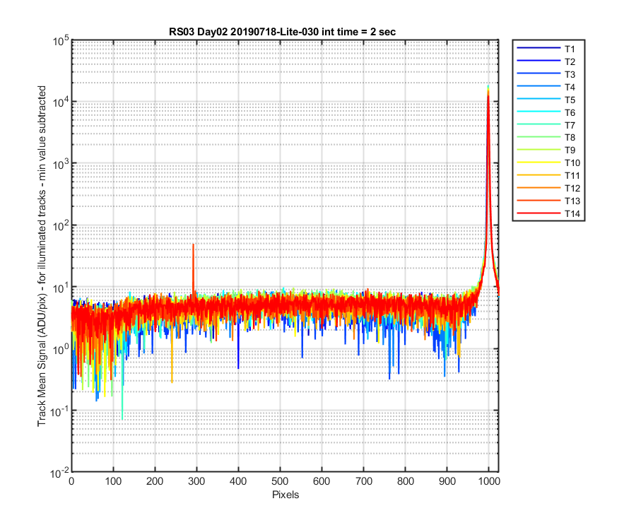Click the x-axis tick label 300
Viewport: 636px width, 530px height.
196,481
